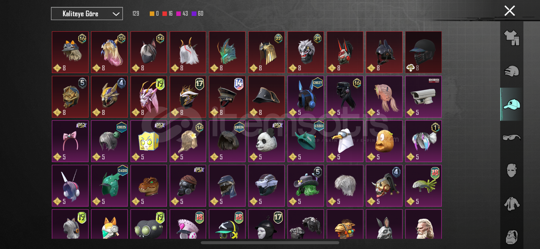Select the cap headwear category icon
Screen dimensions: 540x249
click(512, 104)
